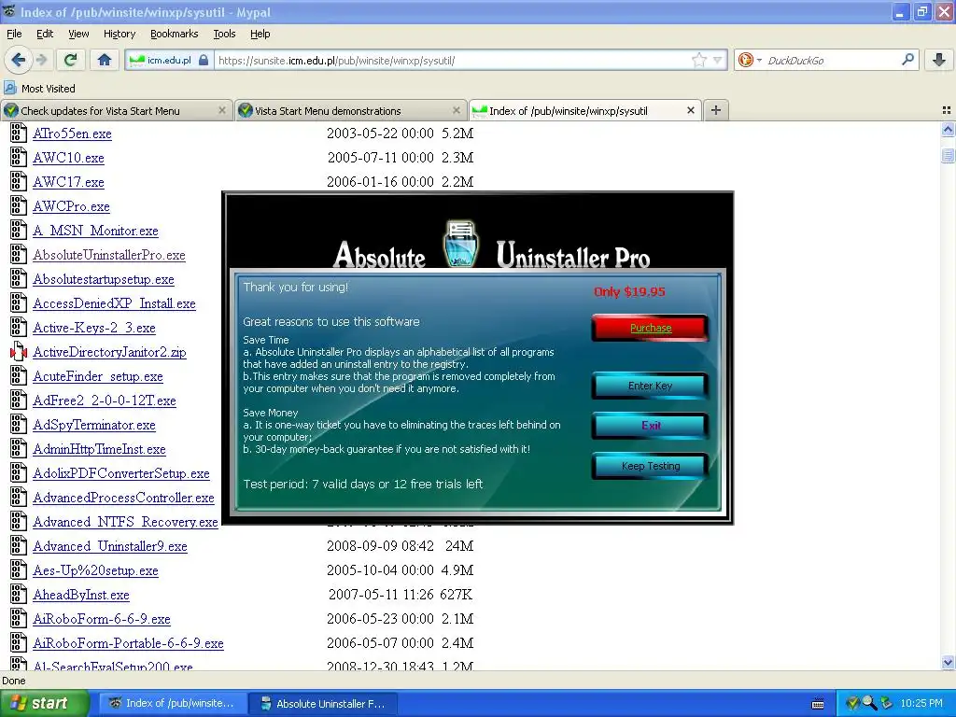Click the system clock showing 10:25 PM
Screen dimensions: 956x717
(x=921, y=704)
